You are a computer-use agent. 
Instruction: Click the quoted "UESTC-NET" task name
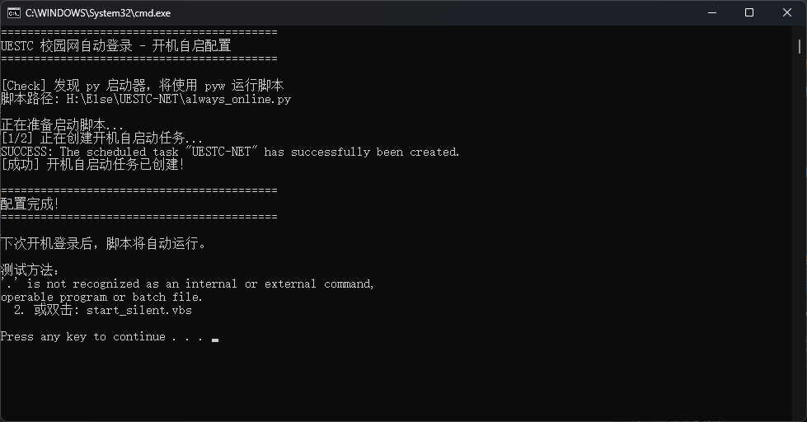[221, 152]
